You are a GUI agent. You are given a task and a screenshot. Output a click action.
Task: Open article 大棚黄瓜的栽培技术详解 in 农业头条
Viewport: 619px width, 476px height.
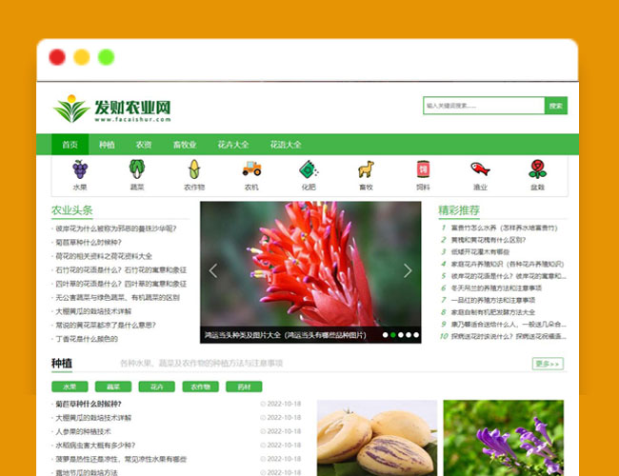[93, 310]
